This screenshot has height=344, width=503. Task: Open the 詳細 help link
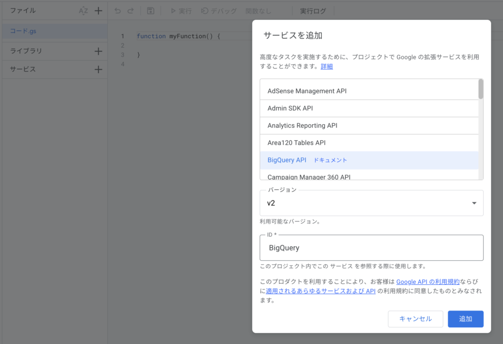click(326, 66)
